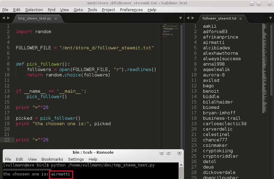The height and width of the screenshot is (179, 274).
Task: Go to next tab in right pane
Action: tap(193, 18)
